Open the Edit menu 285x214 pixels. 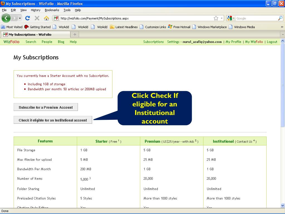pyautogui.click(x=13, y=10)
